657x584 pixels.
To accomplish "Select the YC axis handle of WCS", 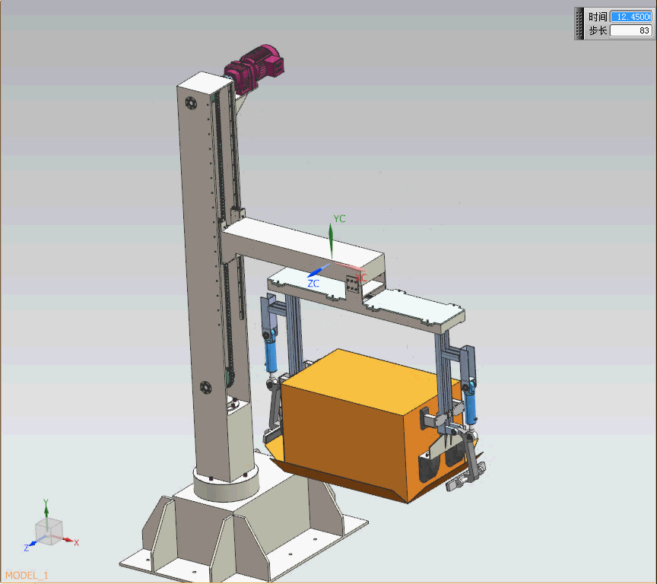I will click(x=331, y=240).
